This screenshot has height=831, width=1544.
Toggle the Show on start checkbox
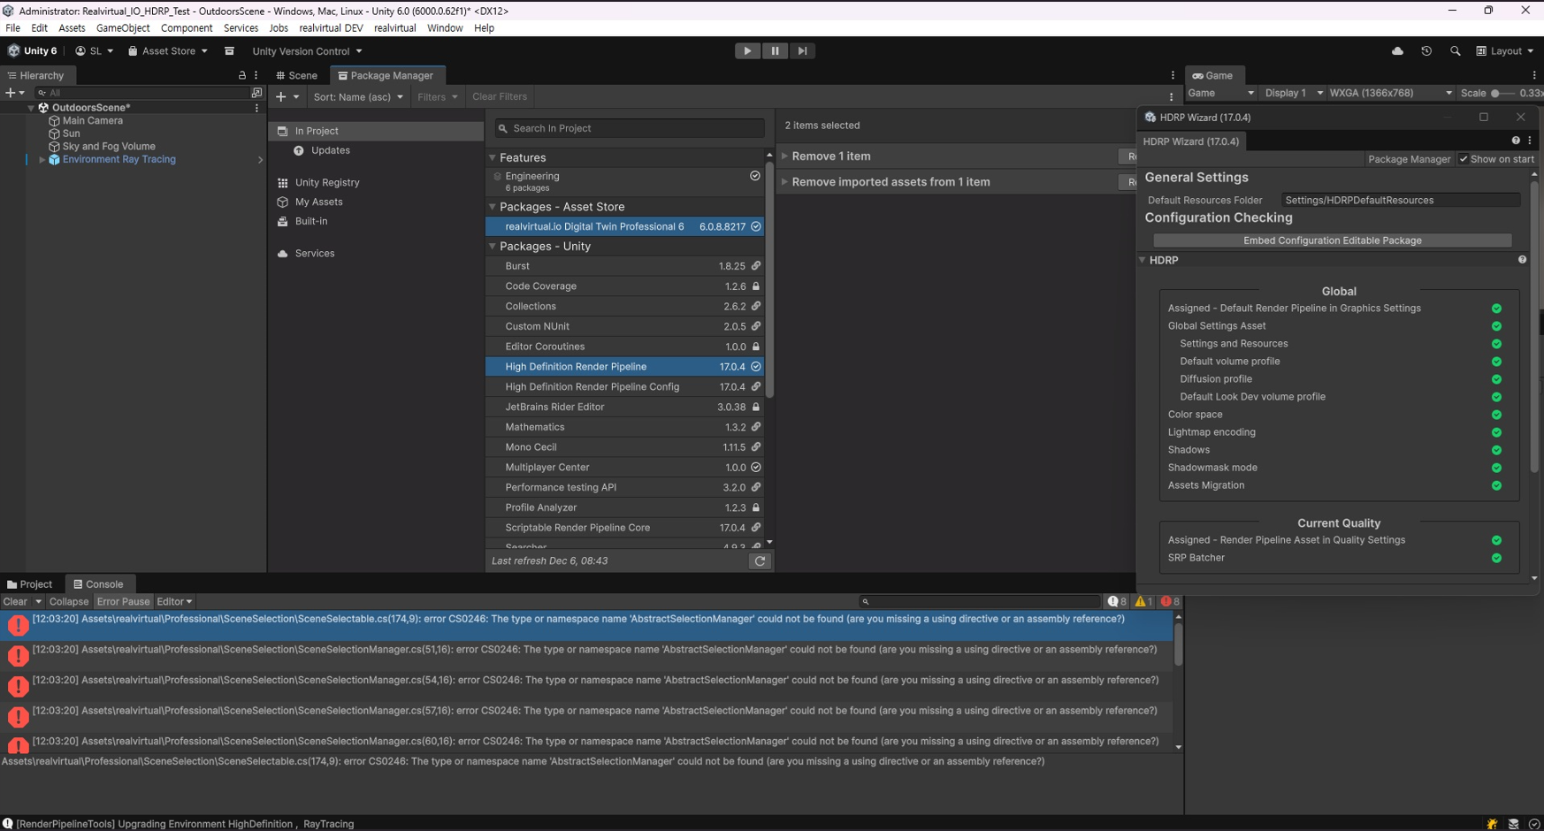[1464, 159]
